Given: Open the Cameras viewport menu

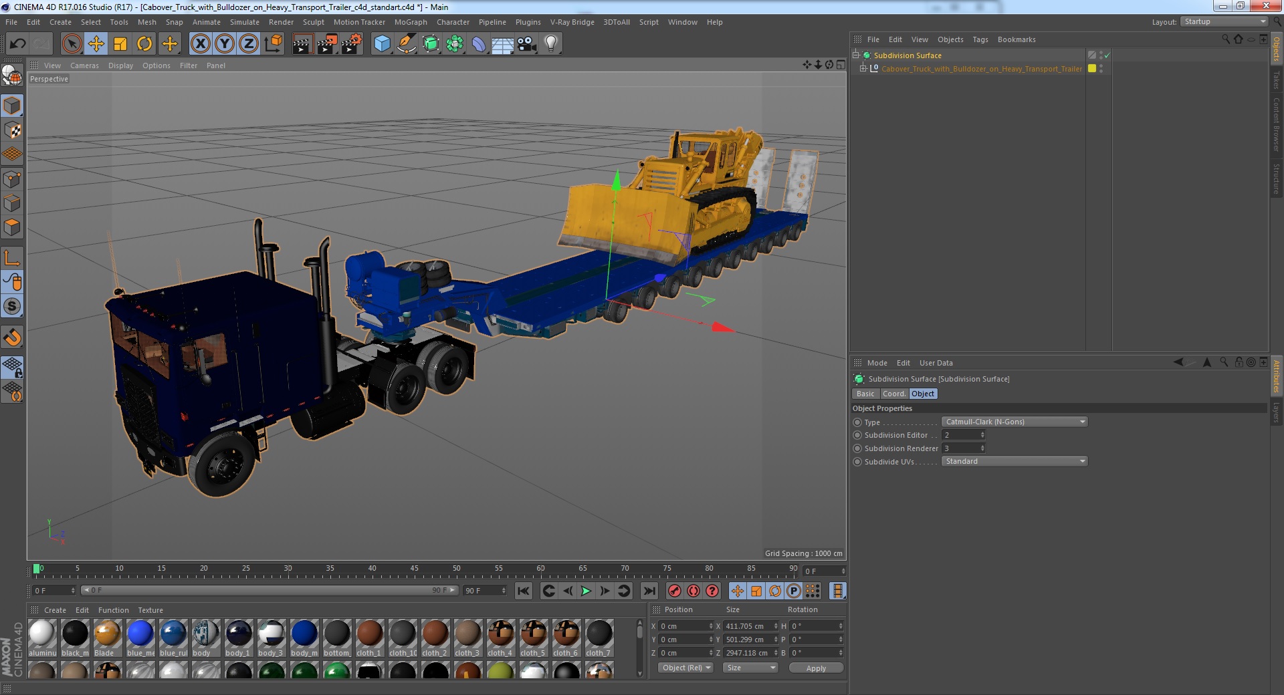Looking at the screenshot, I should coord(84,65).
